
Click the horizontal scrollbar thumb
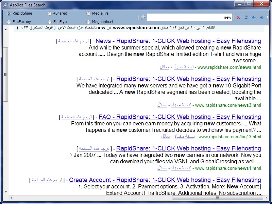point(218,198)
